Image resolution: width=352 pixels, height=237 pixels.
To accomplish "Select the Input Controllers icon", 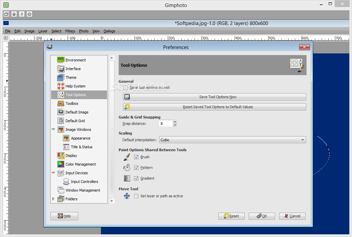I will click(x=66, y=181).
